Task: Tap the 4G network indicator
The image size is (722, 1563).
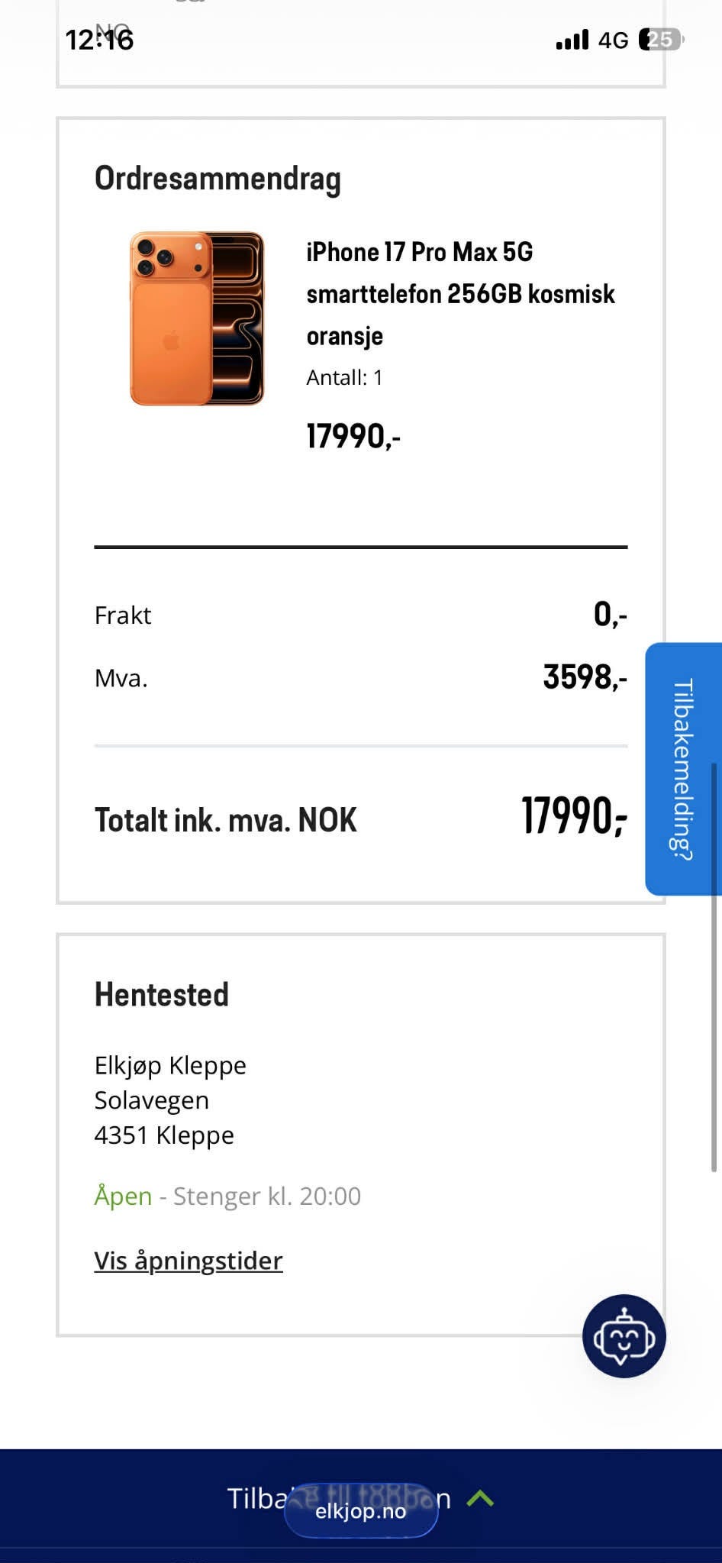Action: coord(613,40)
